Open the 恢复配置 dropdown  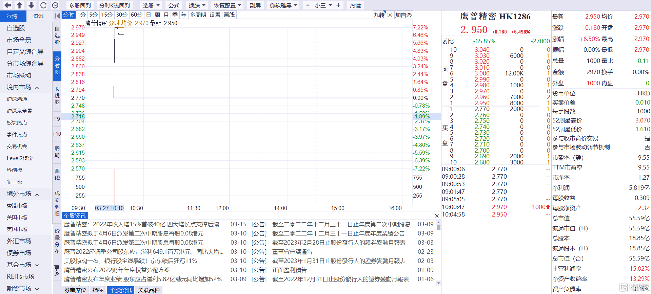pyautogui.click(x=228, y=5)
